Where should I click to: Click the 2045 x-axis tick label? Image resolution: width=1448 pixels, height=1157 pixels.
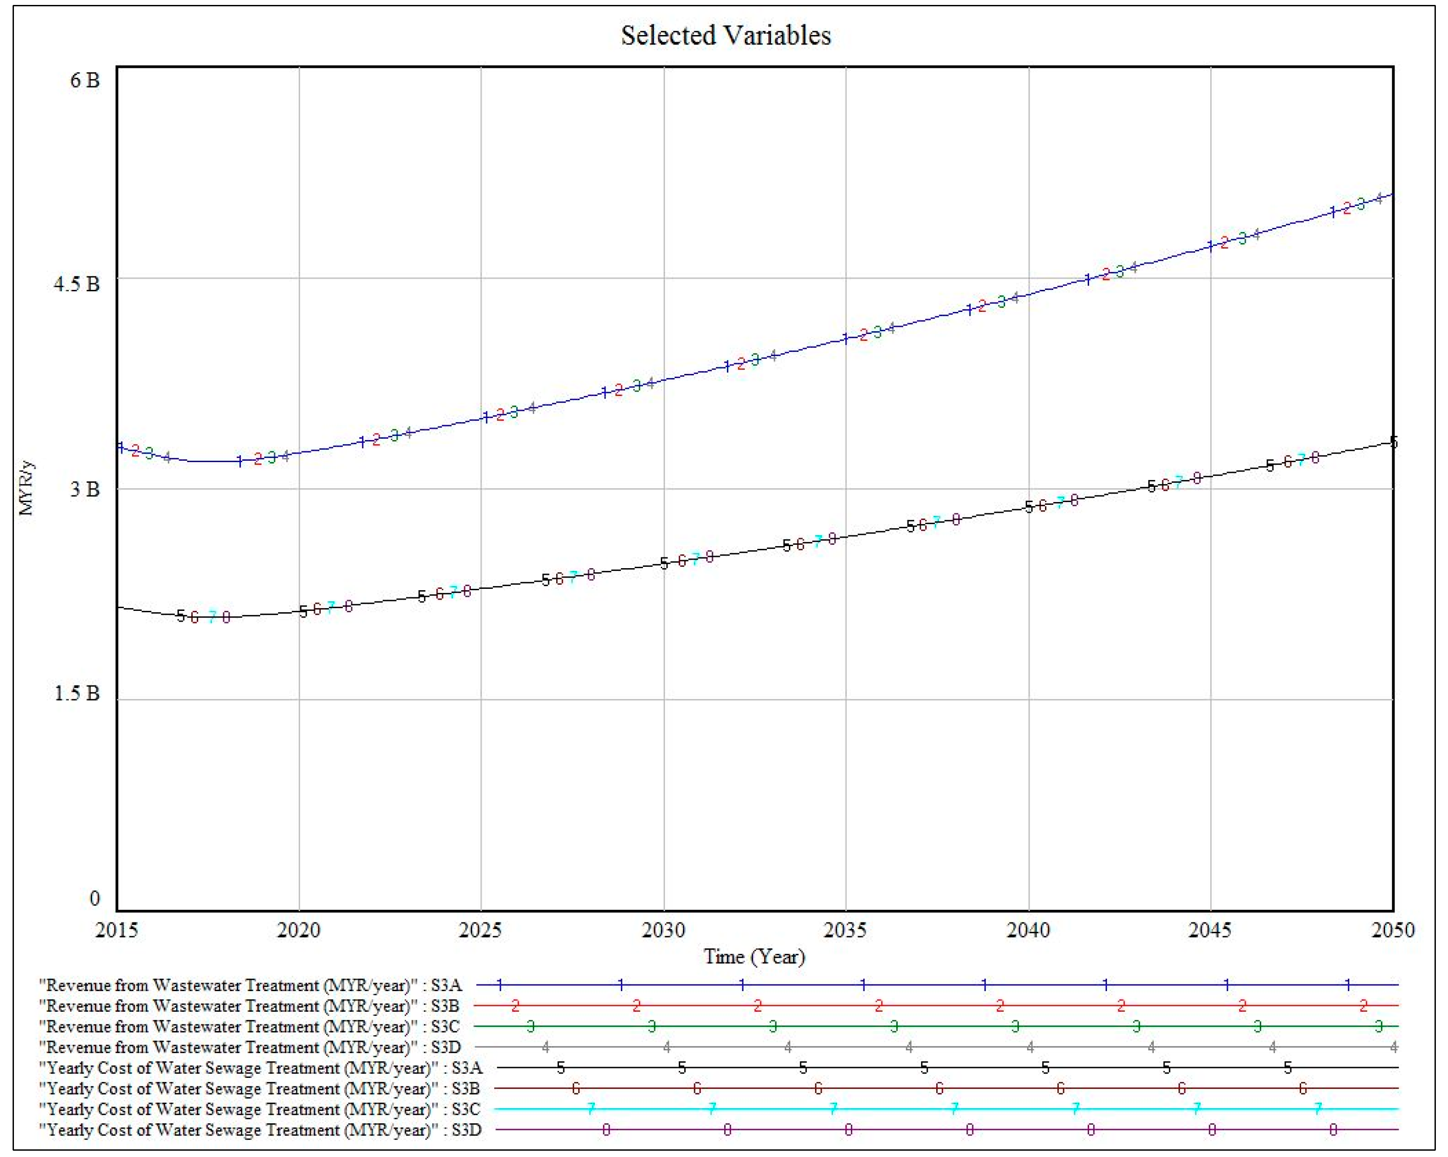click(1210, 930)
